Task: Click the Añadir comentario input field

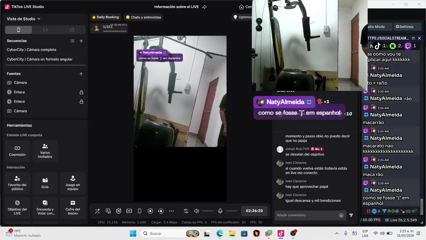Action: pos(306,215)
